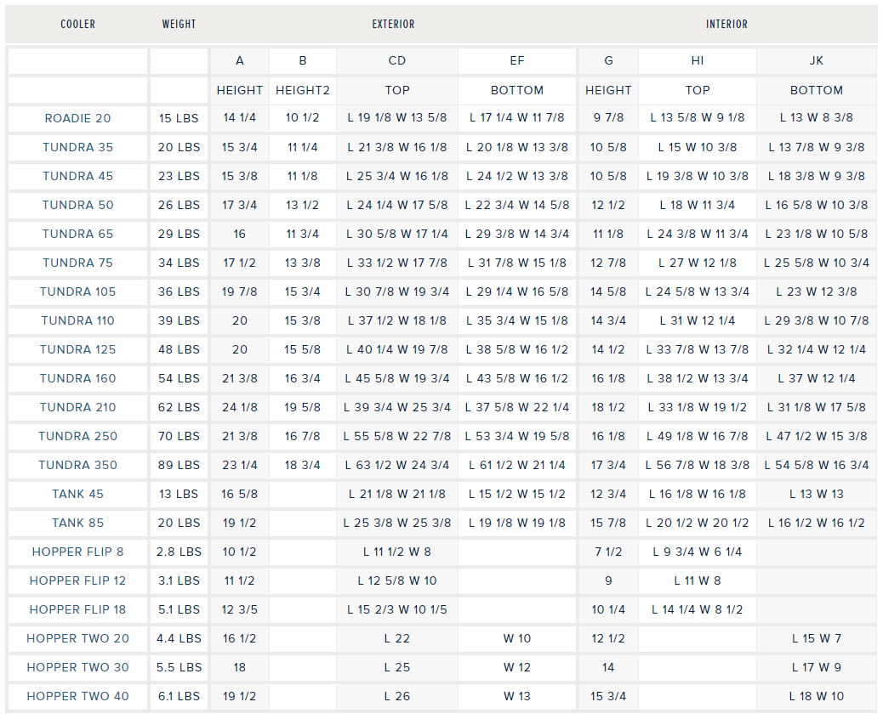Viewport: 883px width, 719px height.
Task: Select the 89 LBS weight cell
Action: click(x=179, y=465)
